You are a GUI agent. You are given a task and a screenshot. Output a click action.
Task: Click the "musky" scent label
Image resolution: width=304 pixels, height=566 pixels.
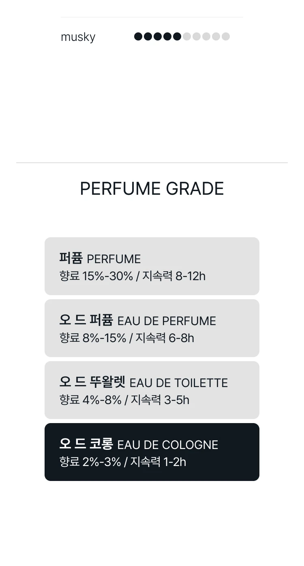[x=78, y=37]
